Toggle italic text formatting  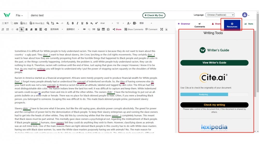pyautogui.click(x=77, y=23)
